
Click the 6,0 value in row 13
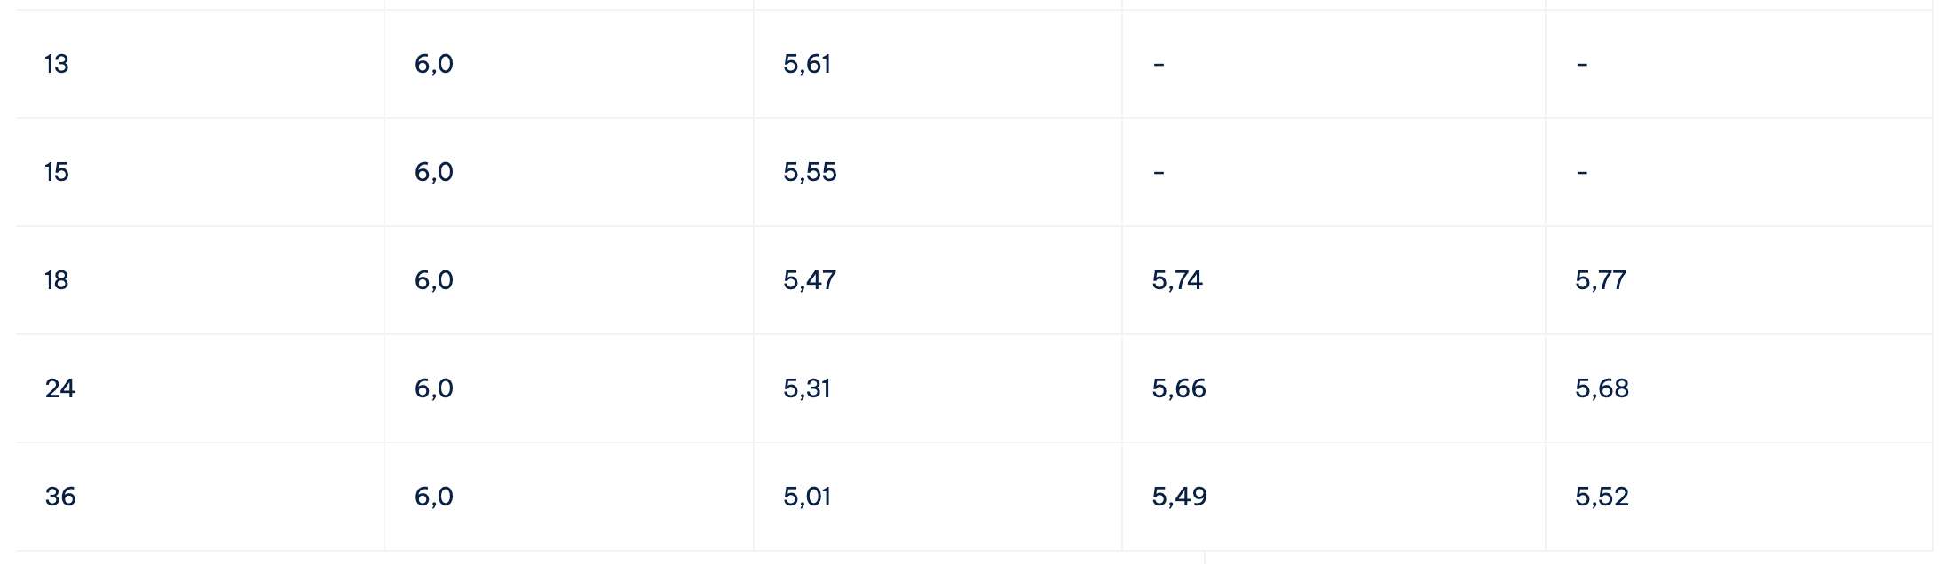pyautogui.click(x=434, y=64)
